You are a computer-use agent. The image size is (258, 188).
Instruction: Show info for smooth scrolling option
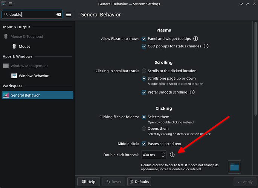click(x=192, y=92)
